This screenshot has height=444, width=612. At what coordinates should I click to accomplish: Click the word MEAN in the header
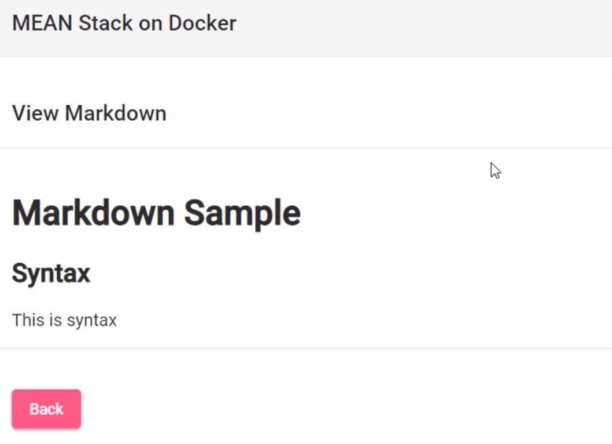pos(42,23)
